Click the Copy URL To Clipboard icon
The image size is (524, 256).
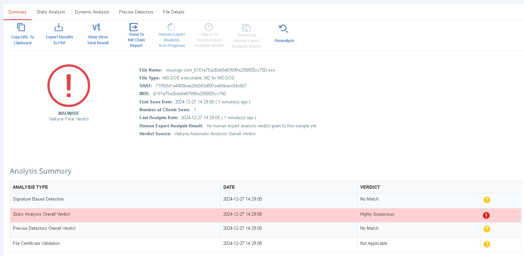(21, 27)
